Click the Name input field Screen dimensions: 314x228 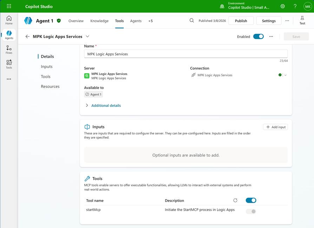186,54
